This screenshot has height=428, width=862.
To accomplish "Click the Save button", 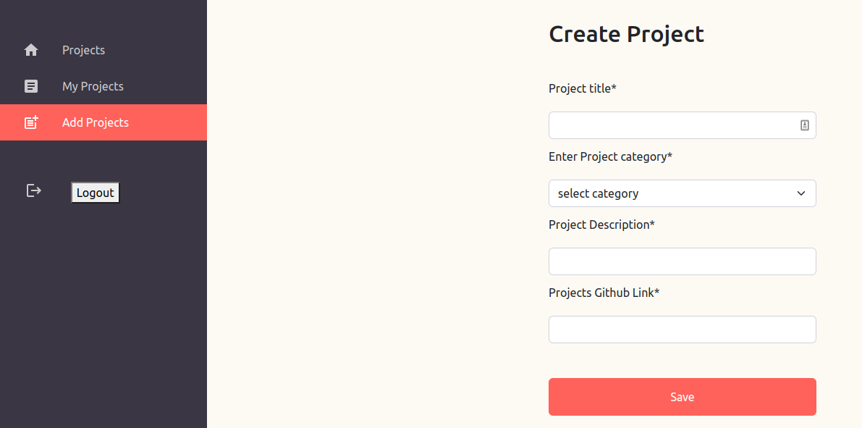I will tap(682, 396).
